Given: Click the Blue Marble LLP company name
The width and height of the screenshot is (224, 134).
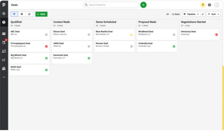Looking at the screenshot, I should tap(102, 35).
